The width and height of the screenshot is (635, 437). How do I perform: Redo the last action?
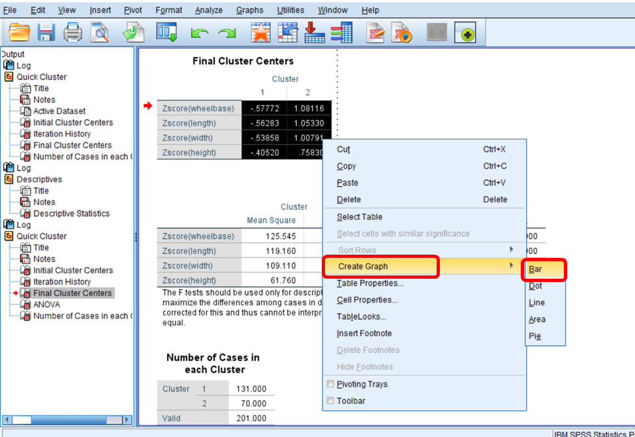tap(226, 33)
